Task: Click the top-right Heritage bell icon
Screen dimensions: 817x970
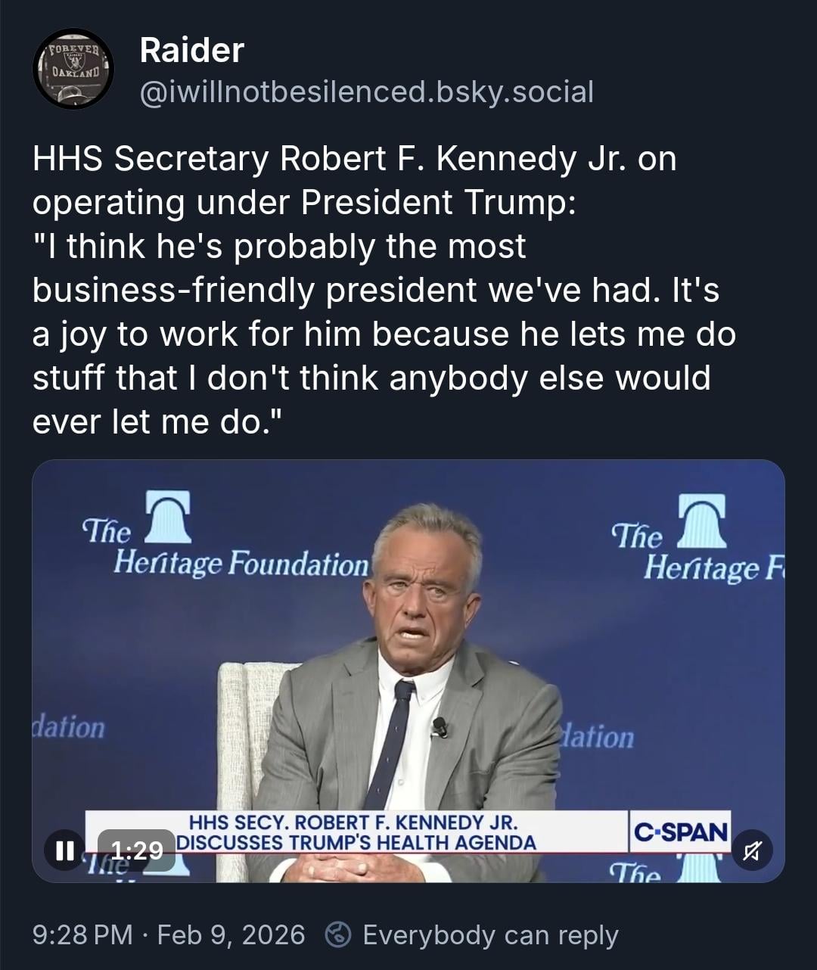Action: (x=701, y=521)
